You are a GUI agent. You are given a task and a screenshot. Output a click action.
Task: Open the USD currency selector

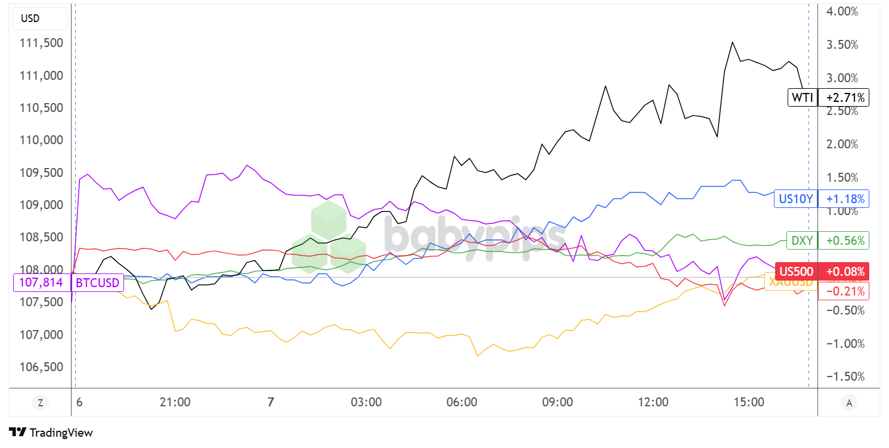point(30,18)
